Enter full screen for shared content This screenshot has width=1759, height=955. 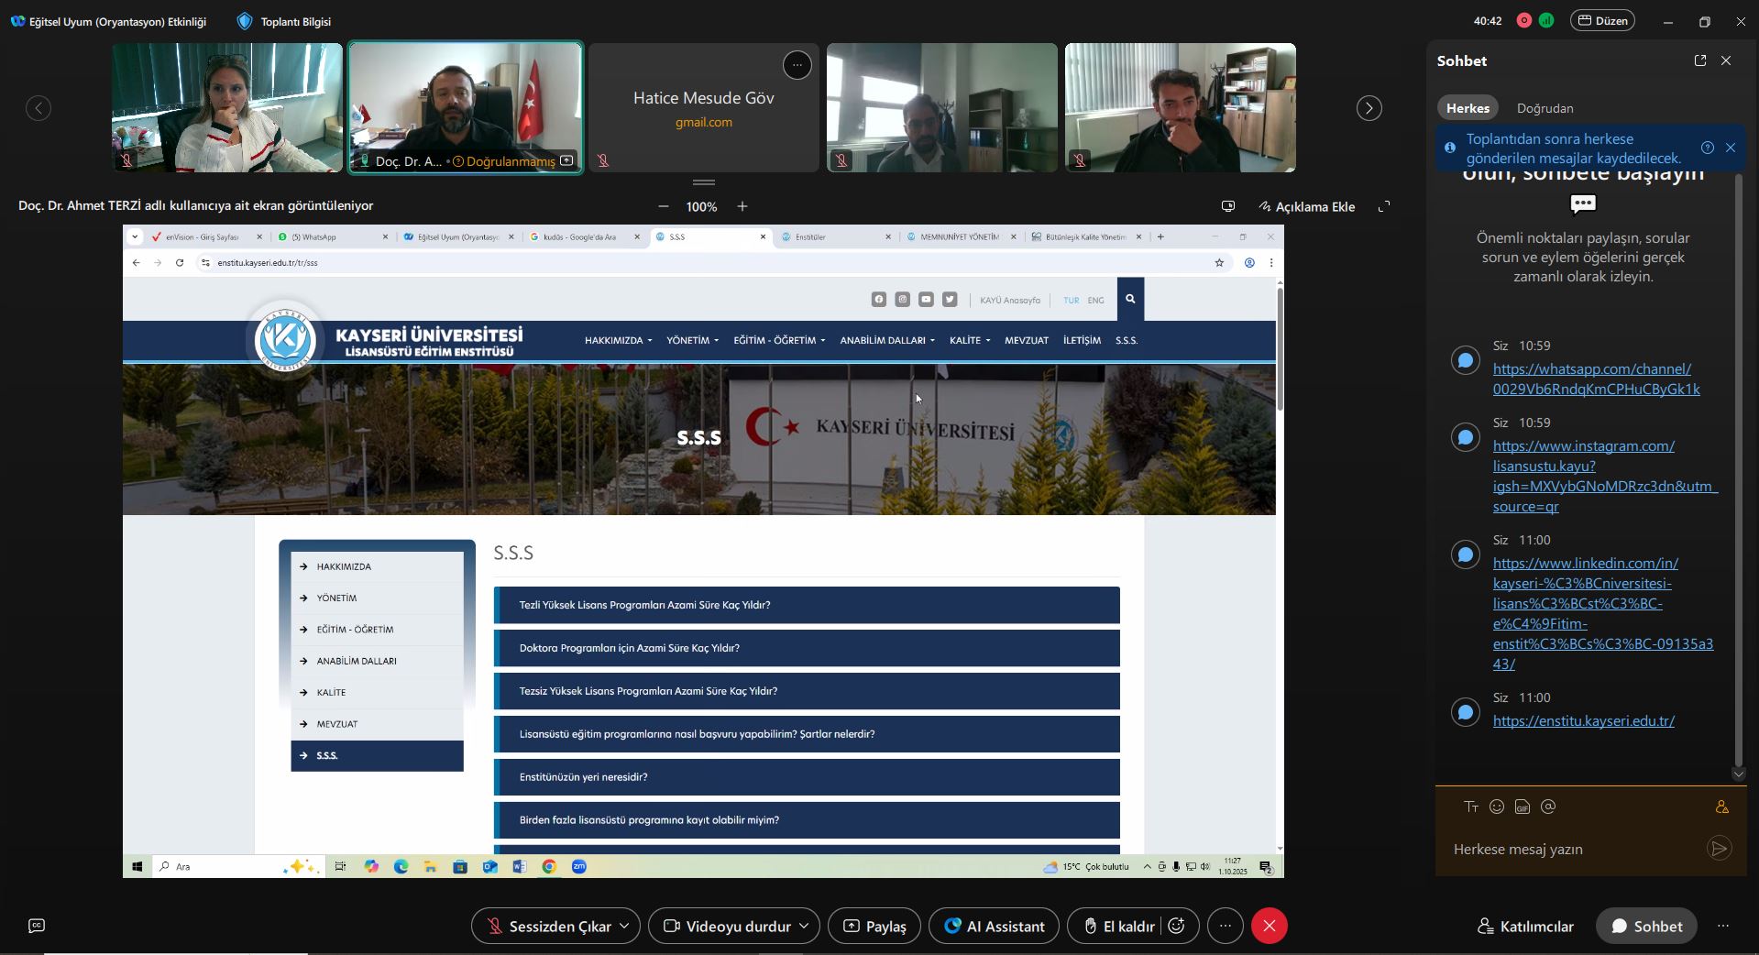[1384, 206]
